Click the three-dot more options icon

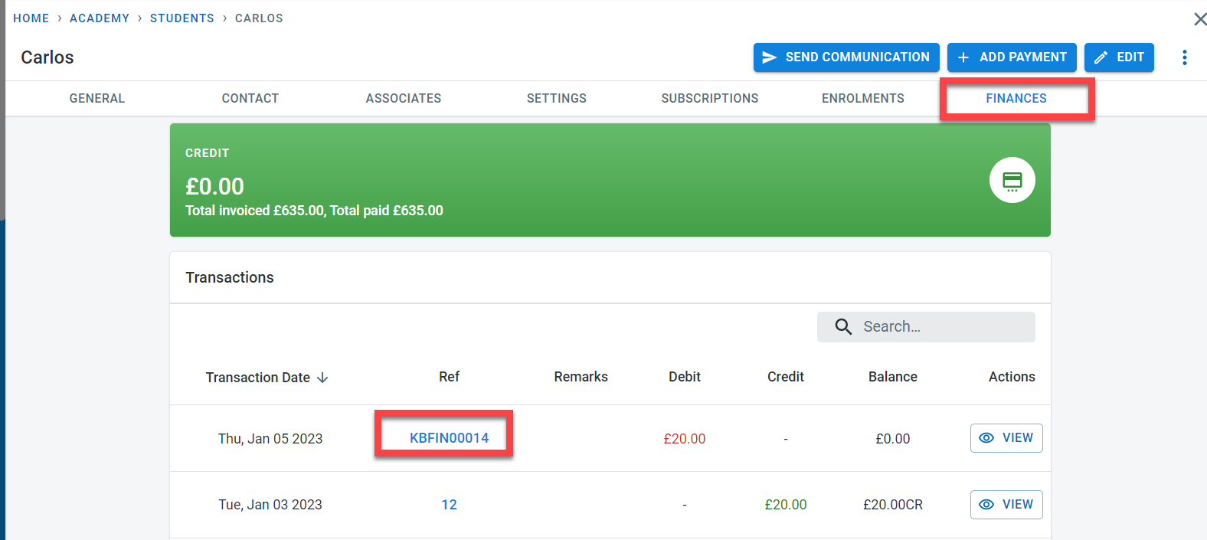pos(1184,57)
